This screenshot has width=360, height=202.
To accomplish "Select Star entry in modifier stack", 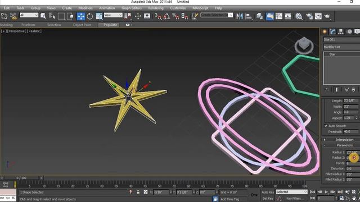I will pyautogui.click(x=332, y=54).
